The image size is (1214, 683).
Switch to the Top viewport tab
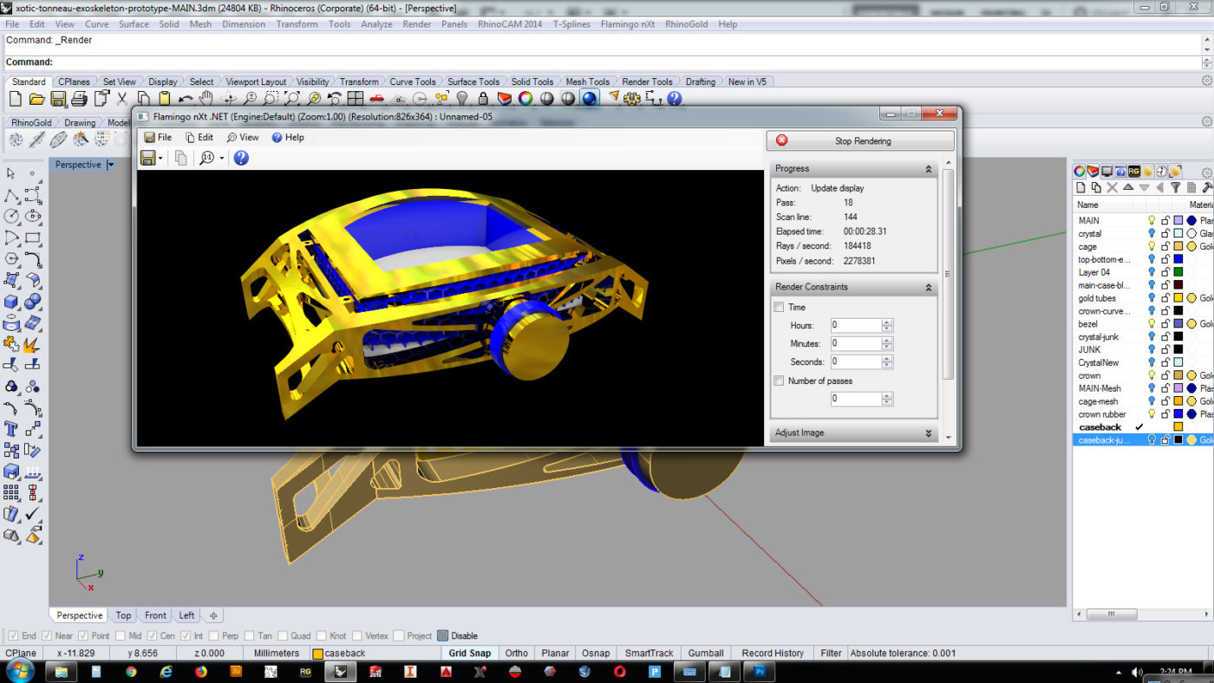click(123, 615)
